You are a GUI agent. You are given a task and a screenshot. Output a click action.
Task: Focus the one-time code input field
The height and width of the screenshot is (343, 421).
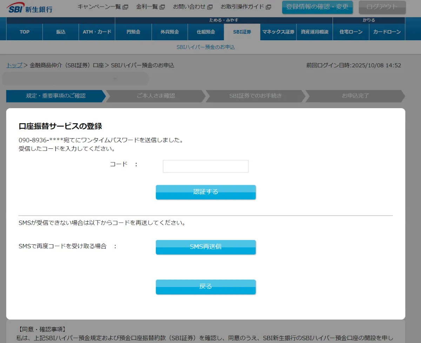(x=206, y=166)
